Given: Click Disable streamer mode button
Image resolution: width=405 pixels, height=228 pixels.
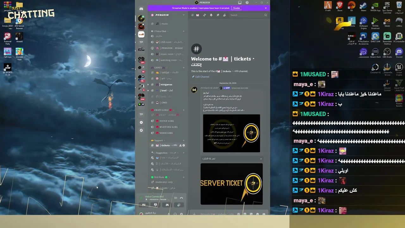Looking at the screenshot, I should tap(236, 8).
